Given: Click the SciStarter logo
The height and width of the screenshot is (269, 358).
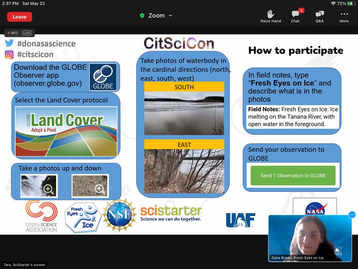Looking at the screenshot, I should (171, 212).
